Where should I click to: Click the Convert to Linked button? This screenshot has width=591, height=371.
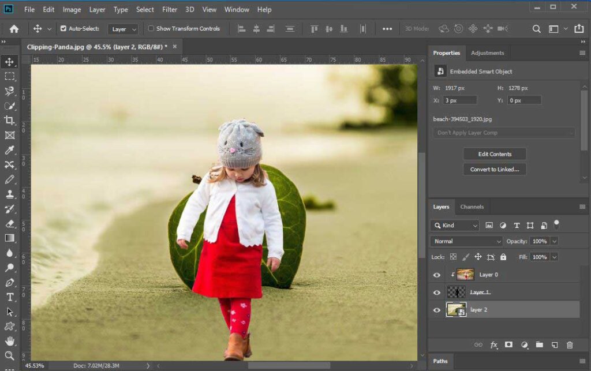tap(494, 169)
